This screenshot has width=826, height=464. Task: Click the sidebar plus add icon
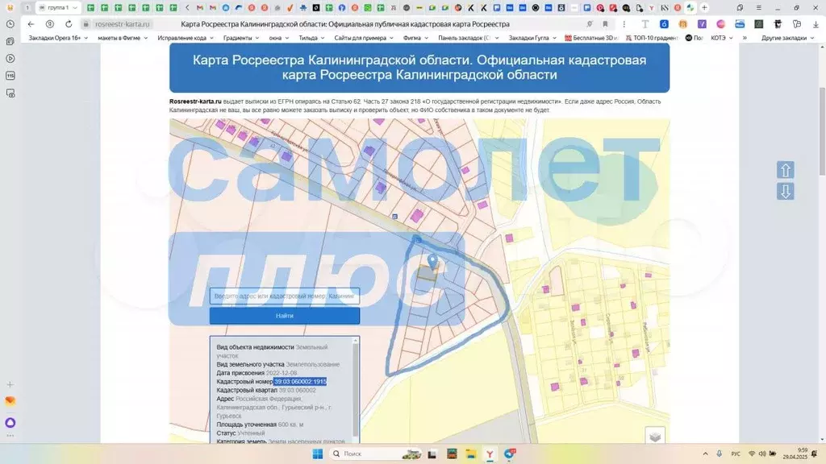click(10, 385)
